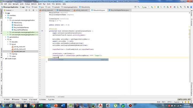This screenshot has width=193, height=108.
Task: Click the MenuActivity breadcrumb below the editor
Action: point(50,97)
